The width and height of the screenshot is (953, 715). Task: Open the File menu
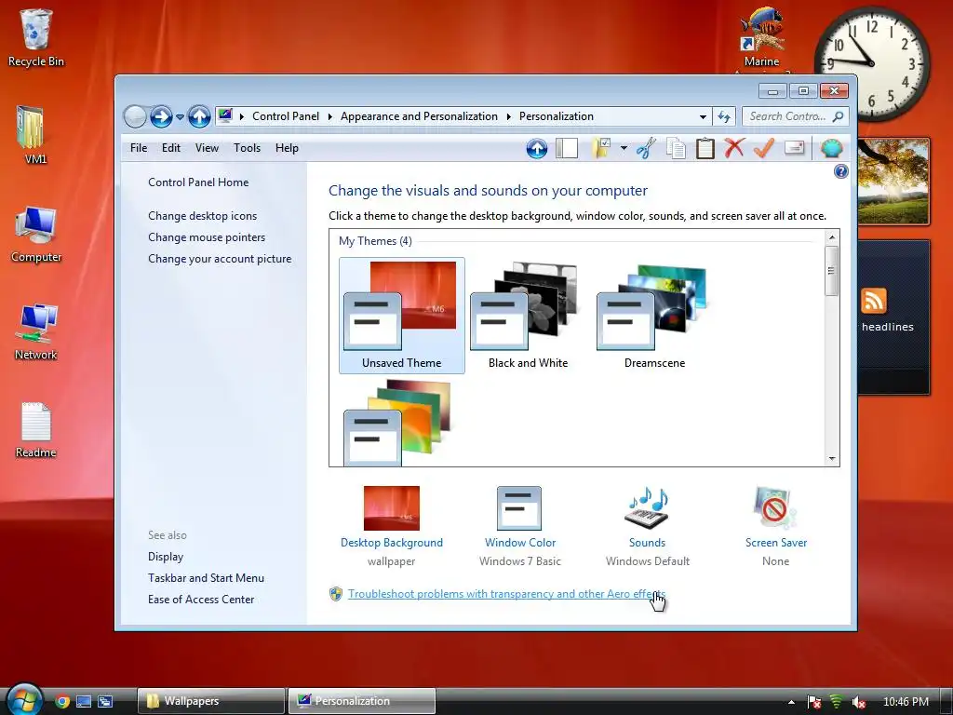click(x=139, y=148)
